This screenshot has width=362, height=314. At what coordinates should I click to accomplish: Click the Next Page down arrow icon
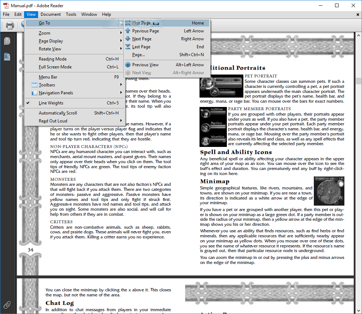[x=128, y=39]
